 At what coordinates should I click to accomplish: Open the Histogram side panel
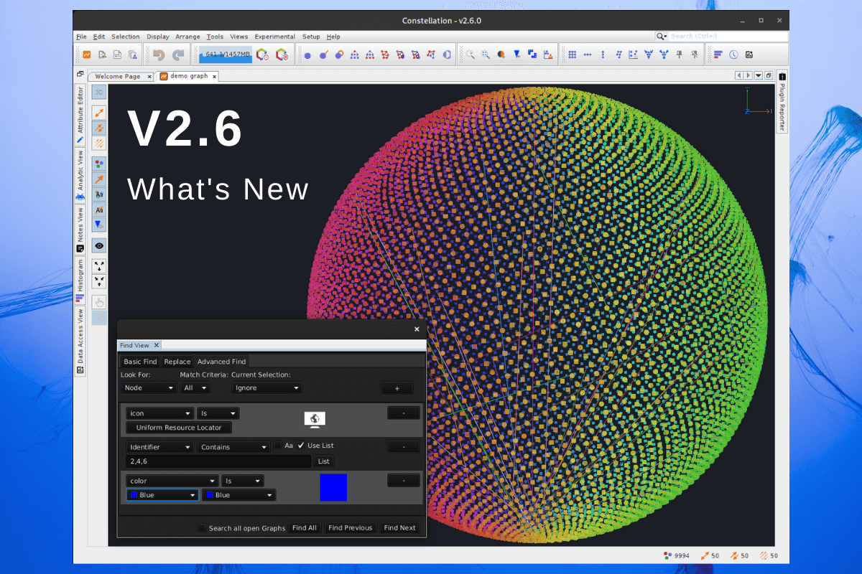click(80, 280)
